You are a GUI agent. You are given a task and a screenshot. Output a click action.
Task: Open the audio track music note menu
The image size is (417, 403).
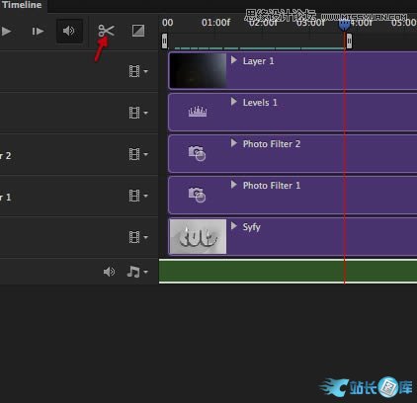click(137, 272)
